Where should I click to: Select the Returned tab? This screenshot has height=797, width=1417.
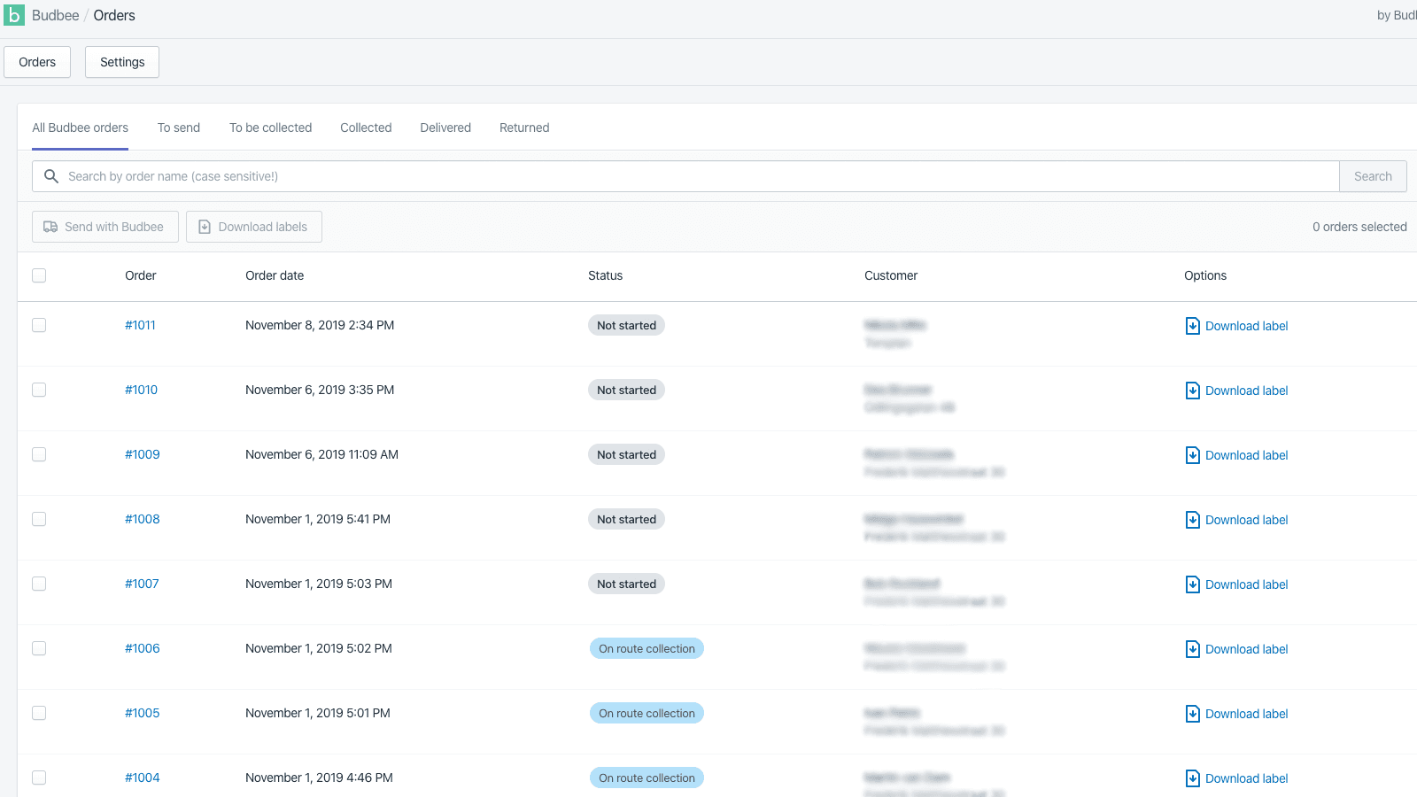coord(523,128)
